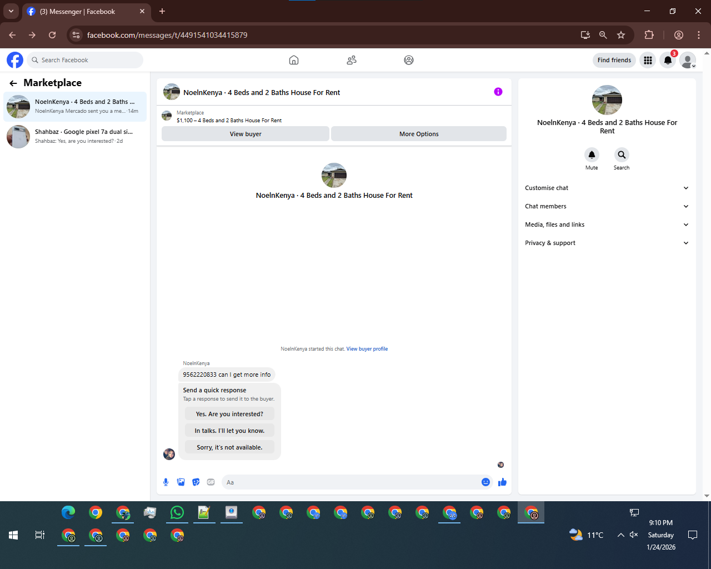
Task: Click the large listing photo in info panel
Action: coord(607,100)
